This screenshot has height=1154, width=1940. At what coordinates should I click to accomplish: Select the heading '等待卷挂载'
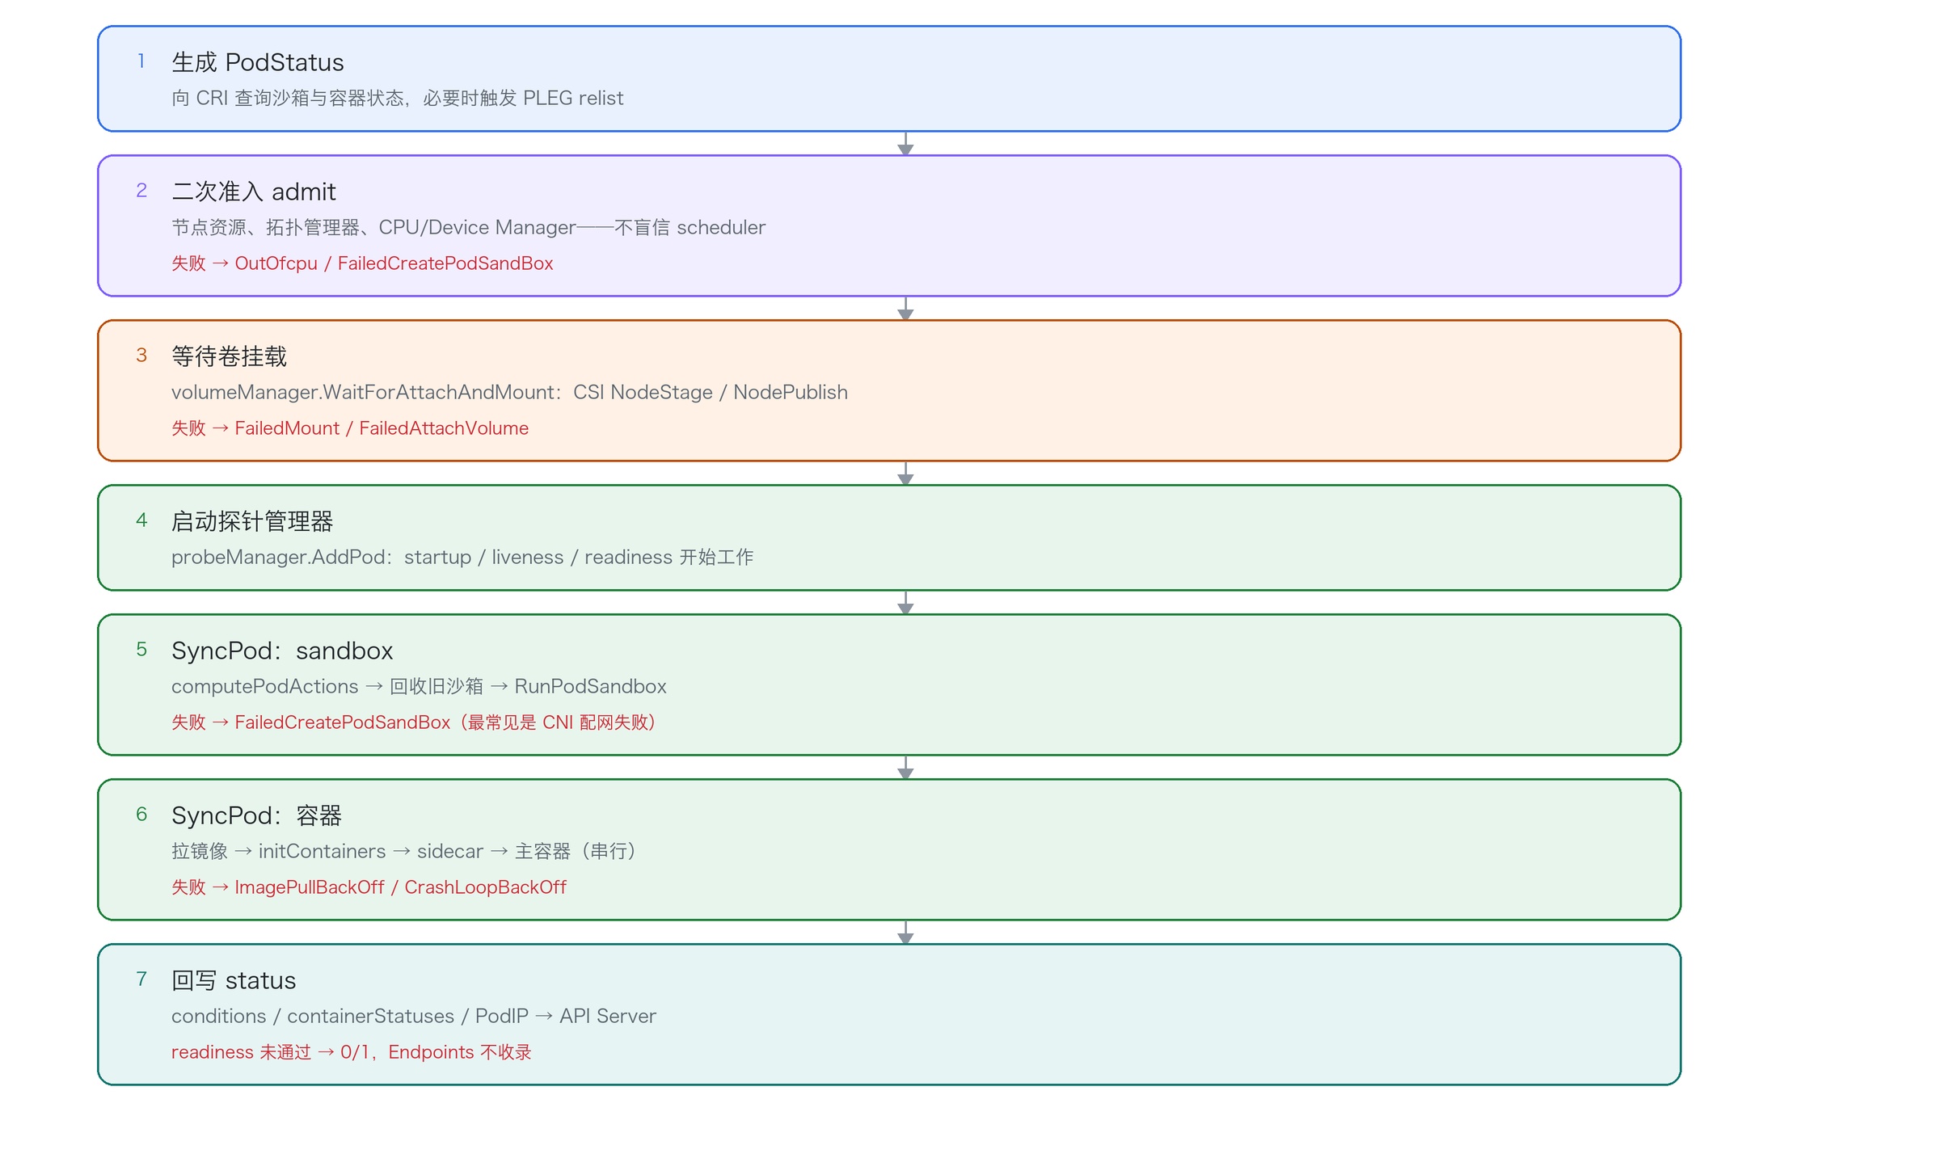click(229, 356)
